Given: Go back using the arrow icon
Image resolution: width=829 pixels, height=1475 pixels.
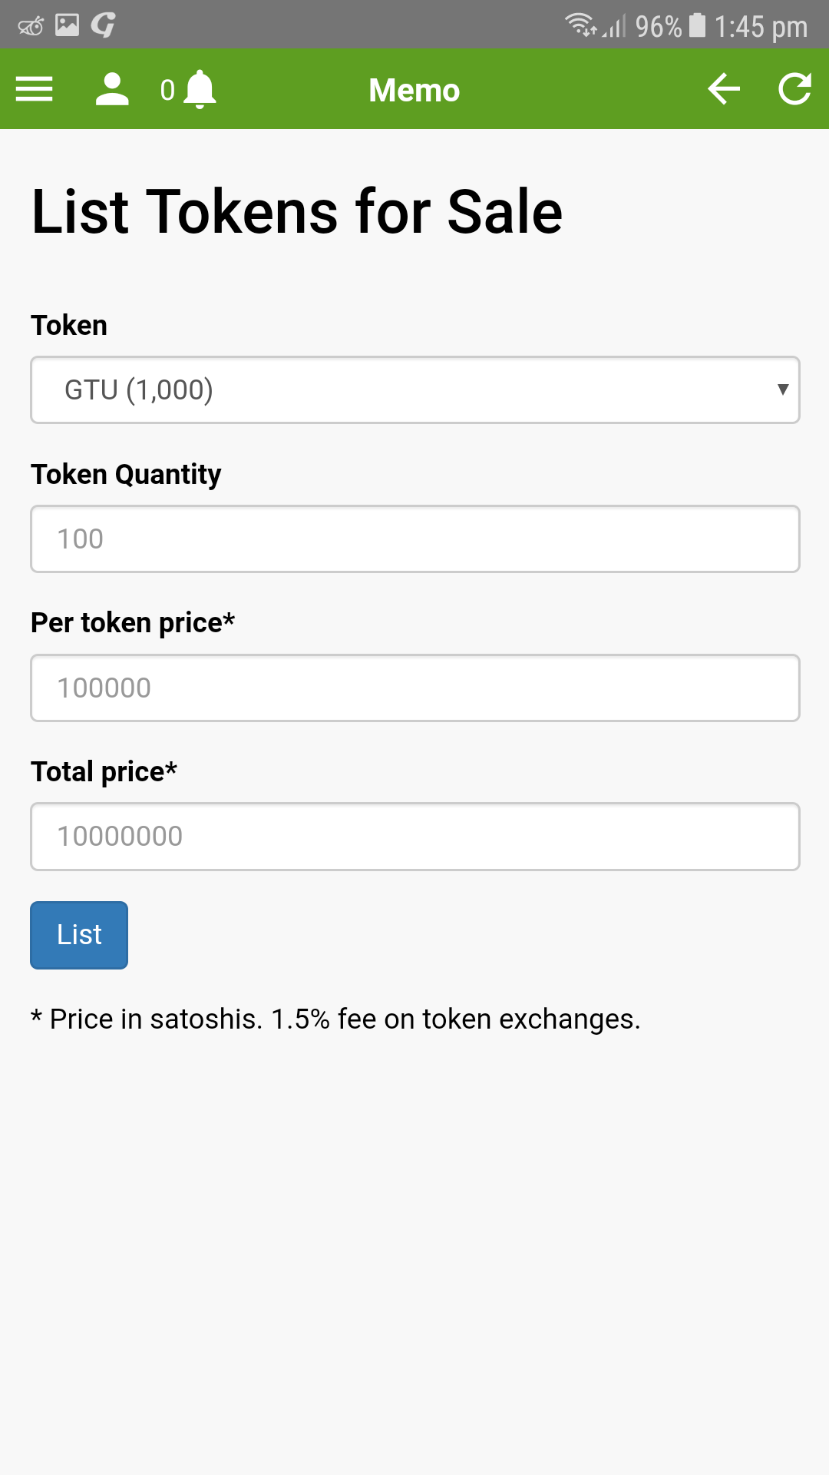Looking at the screenshot, I should (x=724, y=89).
